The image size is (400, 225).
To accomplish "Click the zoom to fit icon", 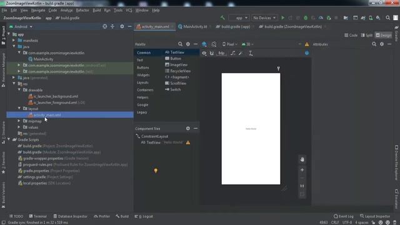I will click(x=302, y=194).
